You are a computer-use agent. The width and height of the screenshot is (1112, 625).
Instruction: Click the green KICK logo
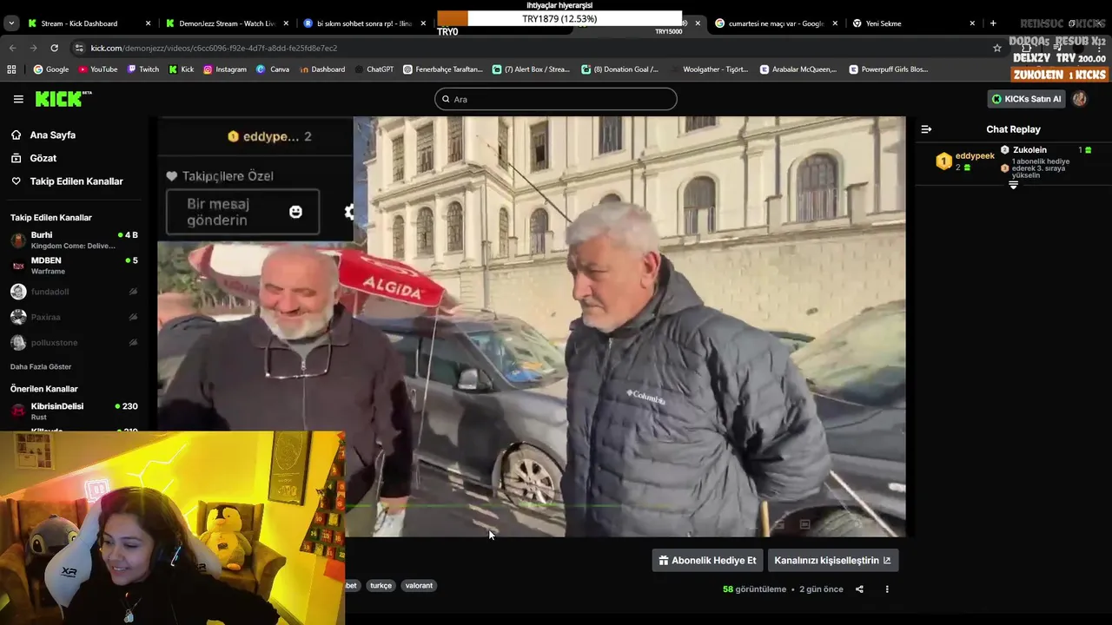[x=63, y=99]
